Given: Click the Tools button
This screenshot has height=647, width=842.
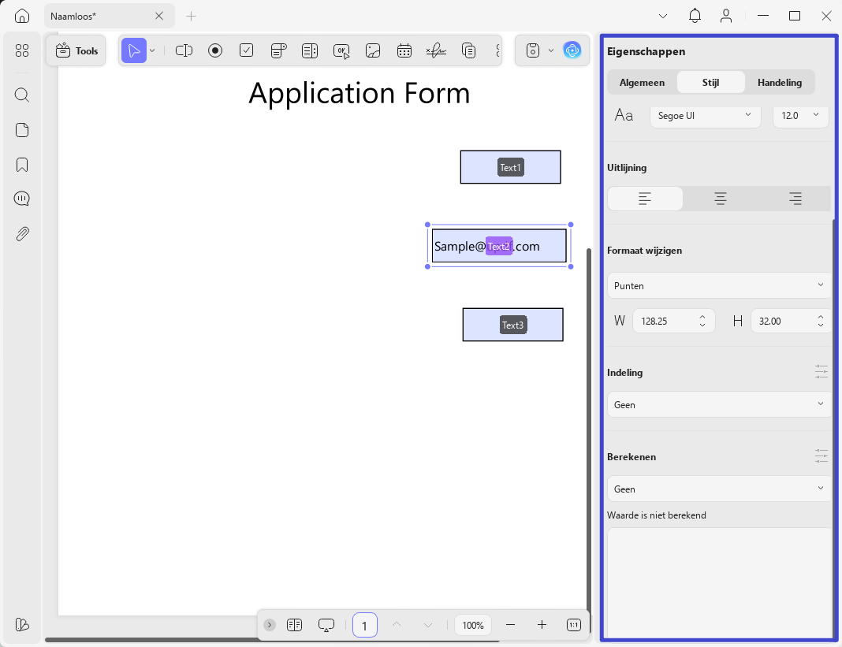Looking at the screenshot, I should [x=76, y=51].
